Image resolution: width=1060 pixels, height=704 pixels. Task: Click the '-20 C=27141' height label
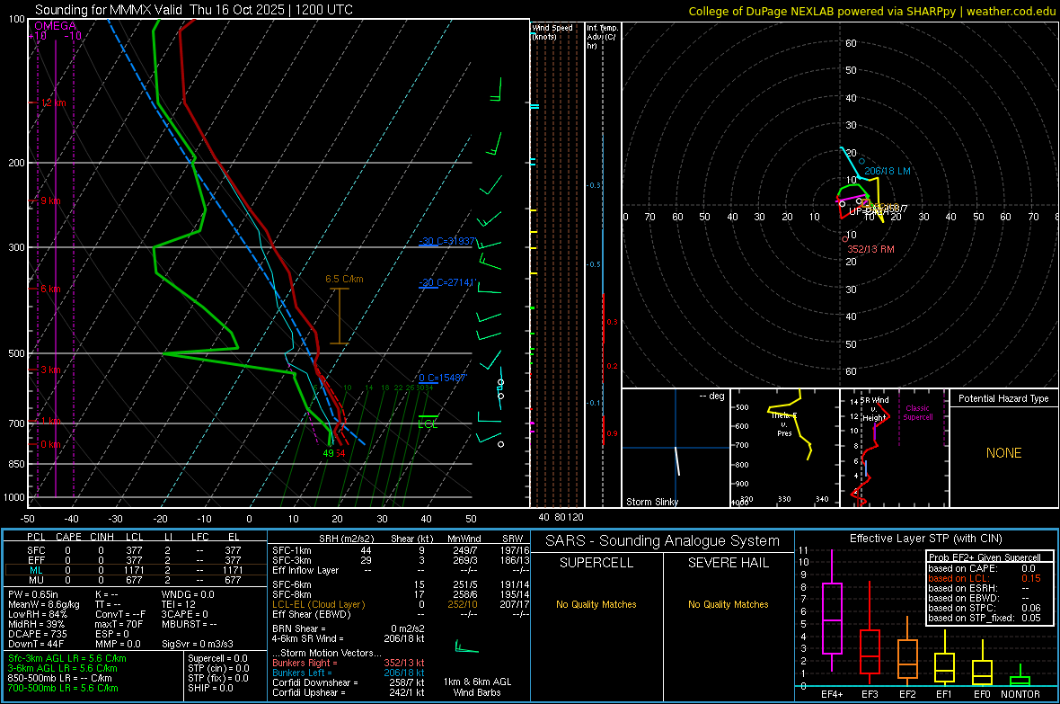(446, 283)
